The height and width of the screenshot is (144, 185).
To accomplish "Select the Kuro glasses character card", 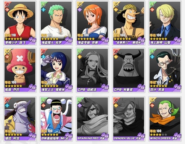I will tap(165, 70).
